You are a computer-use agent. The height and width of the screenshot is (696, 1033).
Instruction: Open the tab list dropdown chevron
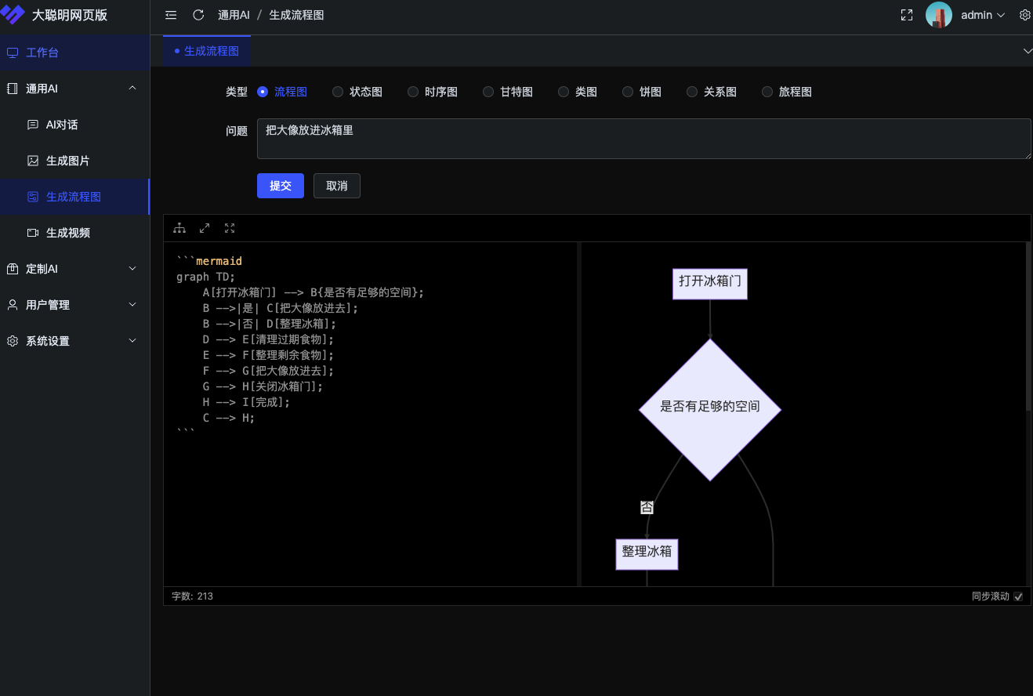point(1028,51)
